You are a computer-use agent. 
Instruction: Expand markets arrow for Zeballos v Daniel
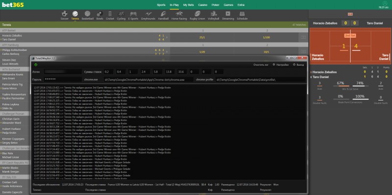167,37
